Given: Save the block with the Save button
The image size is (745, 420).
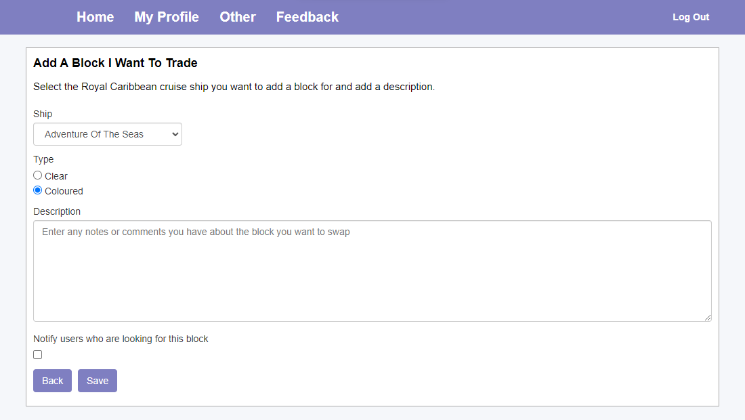Looking at the screenshot, I should pos(98,381).
